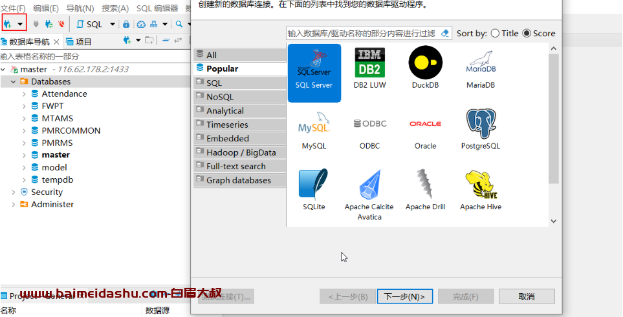Open the Analytical driver category
The height and width of the screenshot is (317, 623).
click(x=224, y=110)
